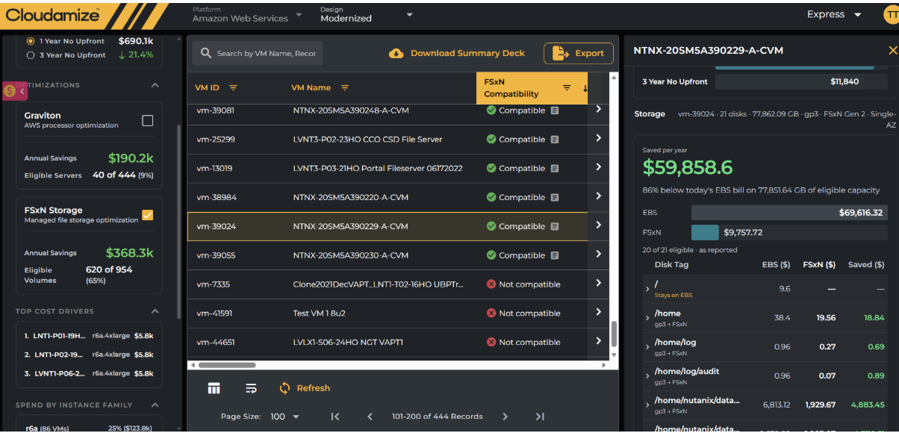
Task: Go to the first page of records
Action: 335,417
